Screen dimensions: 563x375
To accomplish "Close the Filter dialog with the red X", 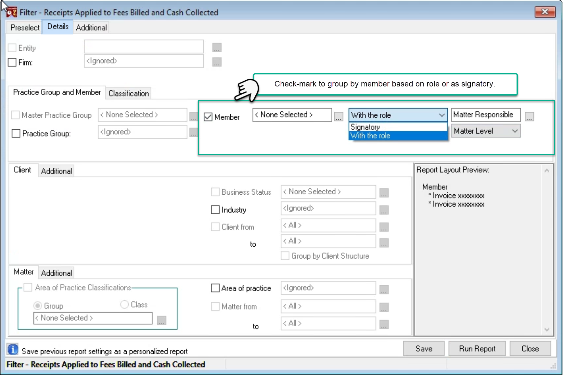I will (x=545, y=12).
